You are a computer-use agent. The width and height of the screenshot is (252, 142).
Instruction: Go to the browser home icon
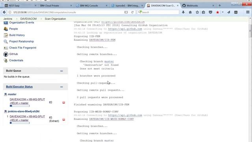(190, 12)
